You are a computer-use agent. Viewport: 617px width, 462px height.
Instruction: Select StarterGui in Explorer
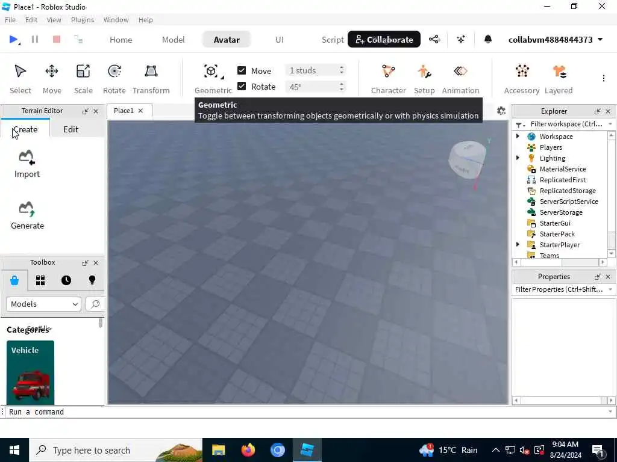[555, 223]
